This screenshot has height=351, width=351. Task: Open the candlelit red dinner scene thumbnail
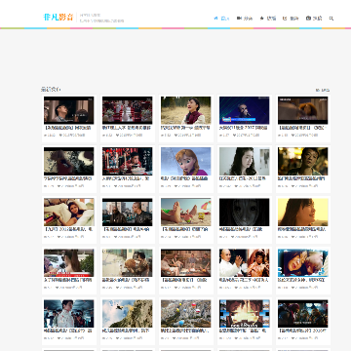tap(128, 161)
